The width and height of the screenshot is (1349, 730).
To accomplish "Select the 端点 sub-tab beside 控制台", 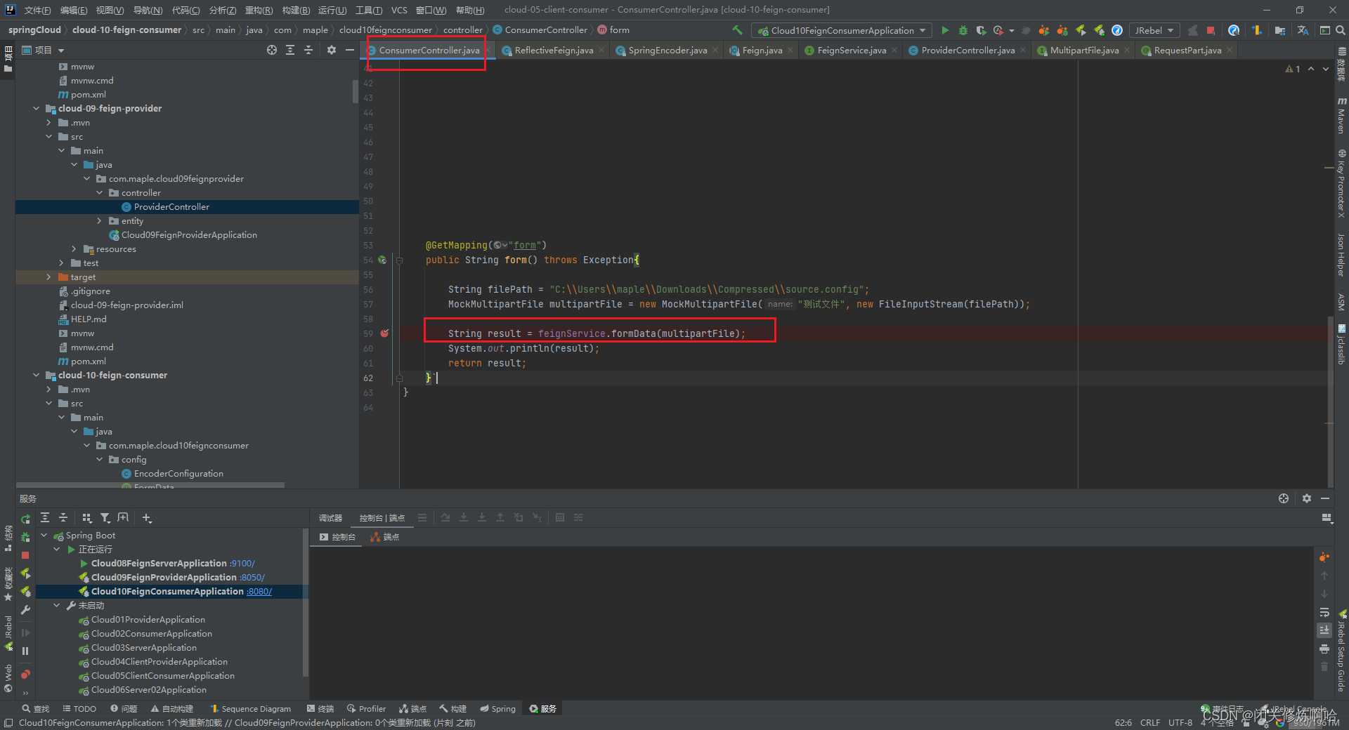I will tap(385, 537).
